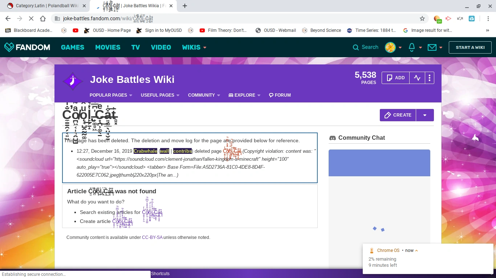Open the Blackboard Academic bookmark
Screen dimensions: 496x278
(x=29, y=30)
